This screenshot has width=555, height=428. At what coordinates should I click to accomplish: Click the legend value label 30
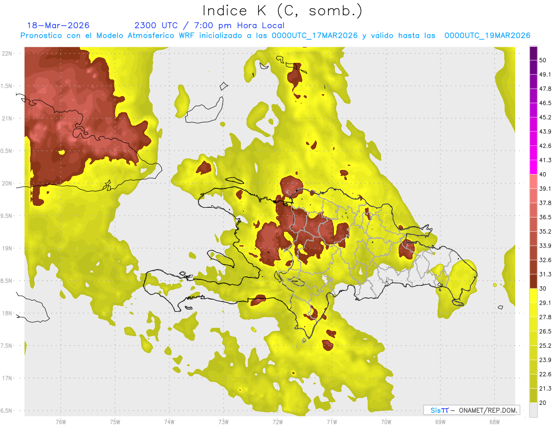(543, 288)
